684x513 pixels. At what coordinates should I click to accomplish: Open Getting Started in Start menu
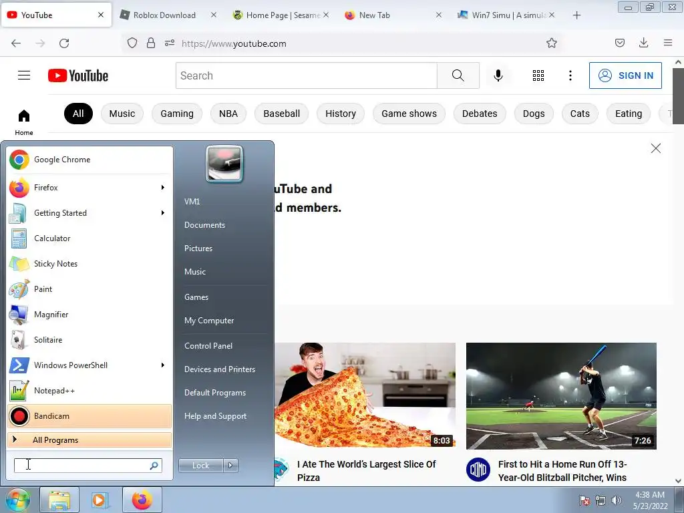pyautogui.click(x=90, y=213)
